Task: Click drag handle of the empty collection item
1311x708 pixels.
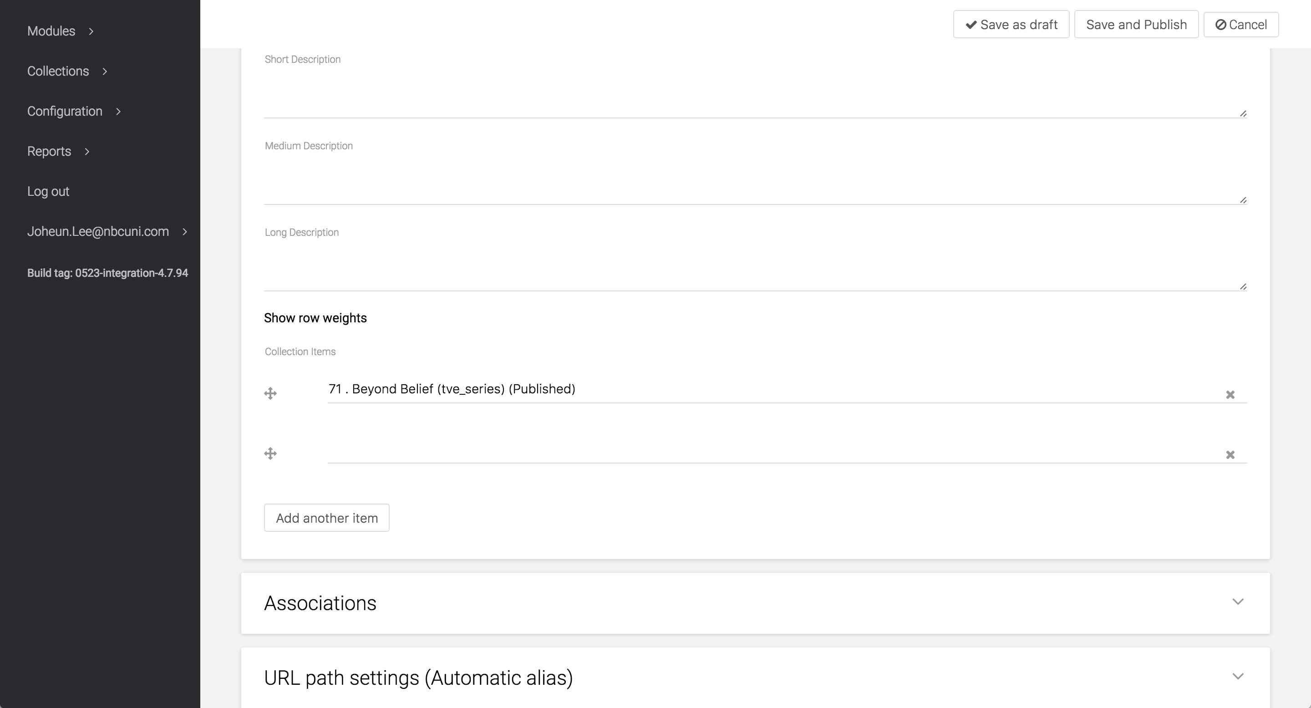Action: coord(270,453)
